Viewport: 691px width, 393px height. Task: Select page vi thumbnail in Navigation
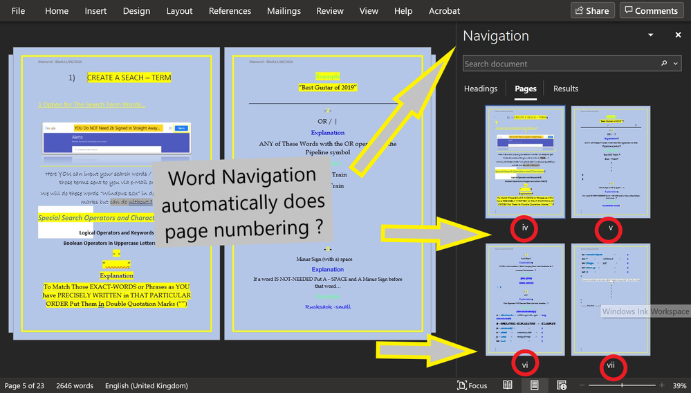point(525,300)
